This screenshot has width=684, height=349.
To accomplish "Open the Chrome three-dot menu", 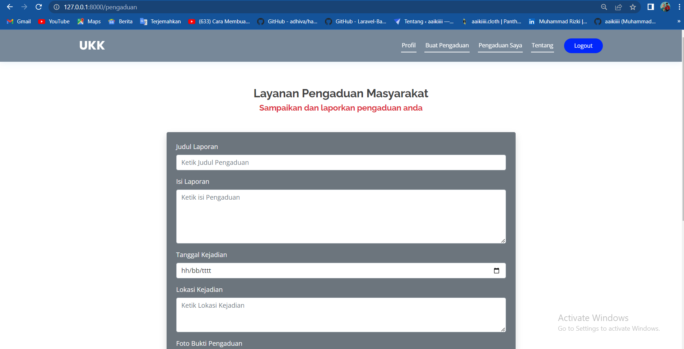I will 679,7.
